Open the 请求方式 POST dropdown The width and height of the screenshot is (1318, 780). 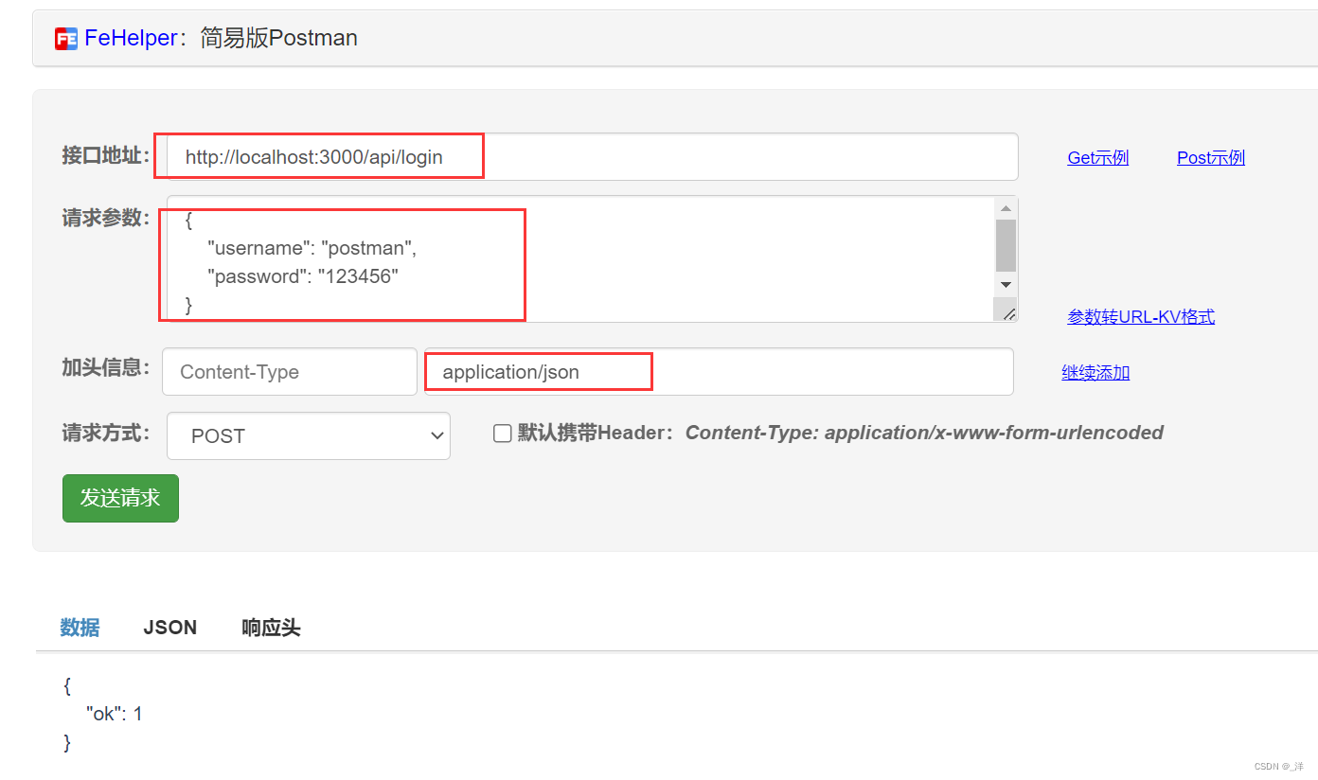click(309, 435)
